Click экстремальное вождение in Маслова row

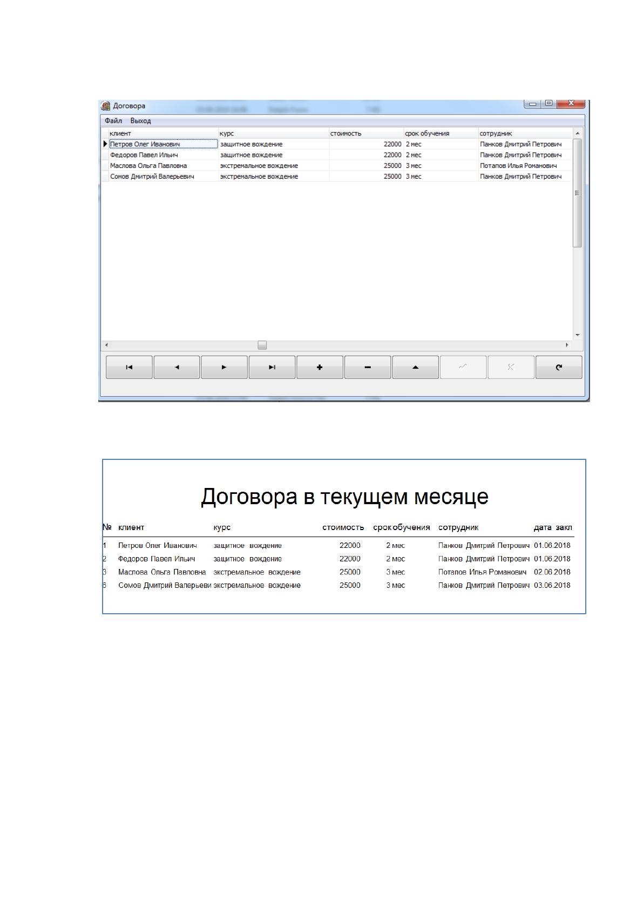point(274,166)
